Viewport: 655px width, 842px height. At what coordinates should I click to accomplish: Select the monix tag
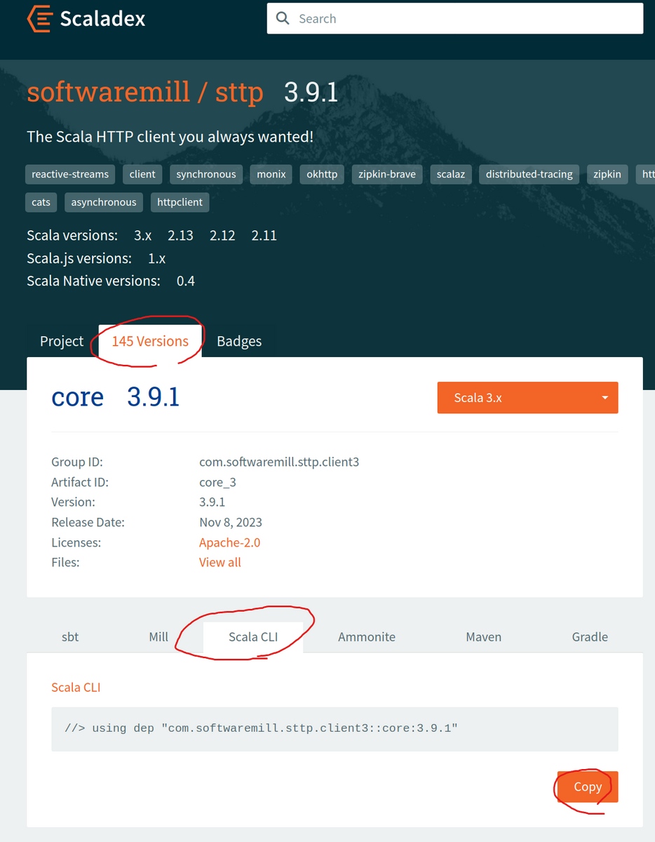tap(271, 174)
